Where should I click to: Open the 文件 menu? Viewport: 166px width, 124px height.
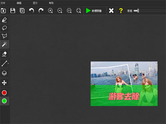click(x=3, y=3)
